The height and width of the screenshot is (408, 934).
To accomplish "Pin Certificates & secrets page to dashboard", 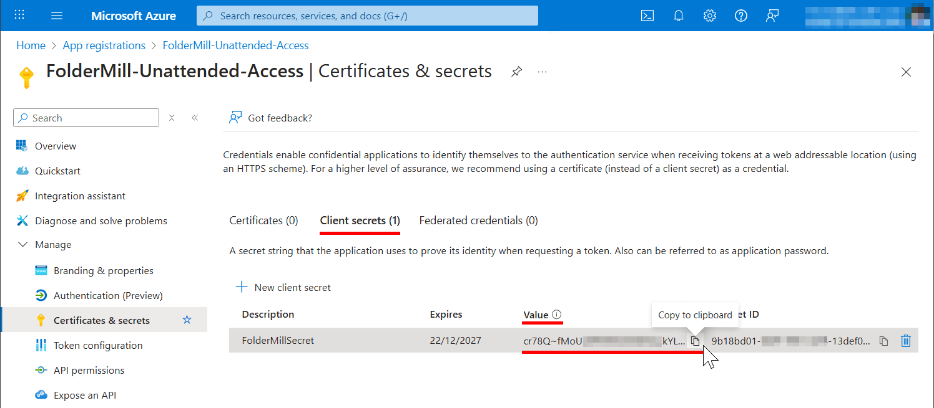I will (x=516, y=72).
